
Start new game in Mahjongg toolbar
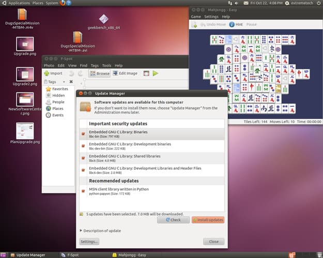point(194,24)
